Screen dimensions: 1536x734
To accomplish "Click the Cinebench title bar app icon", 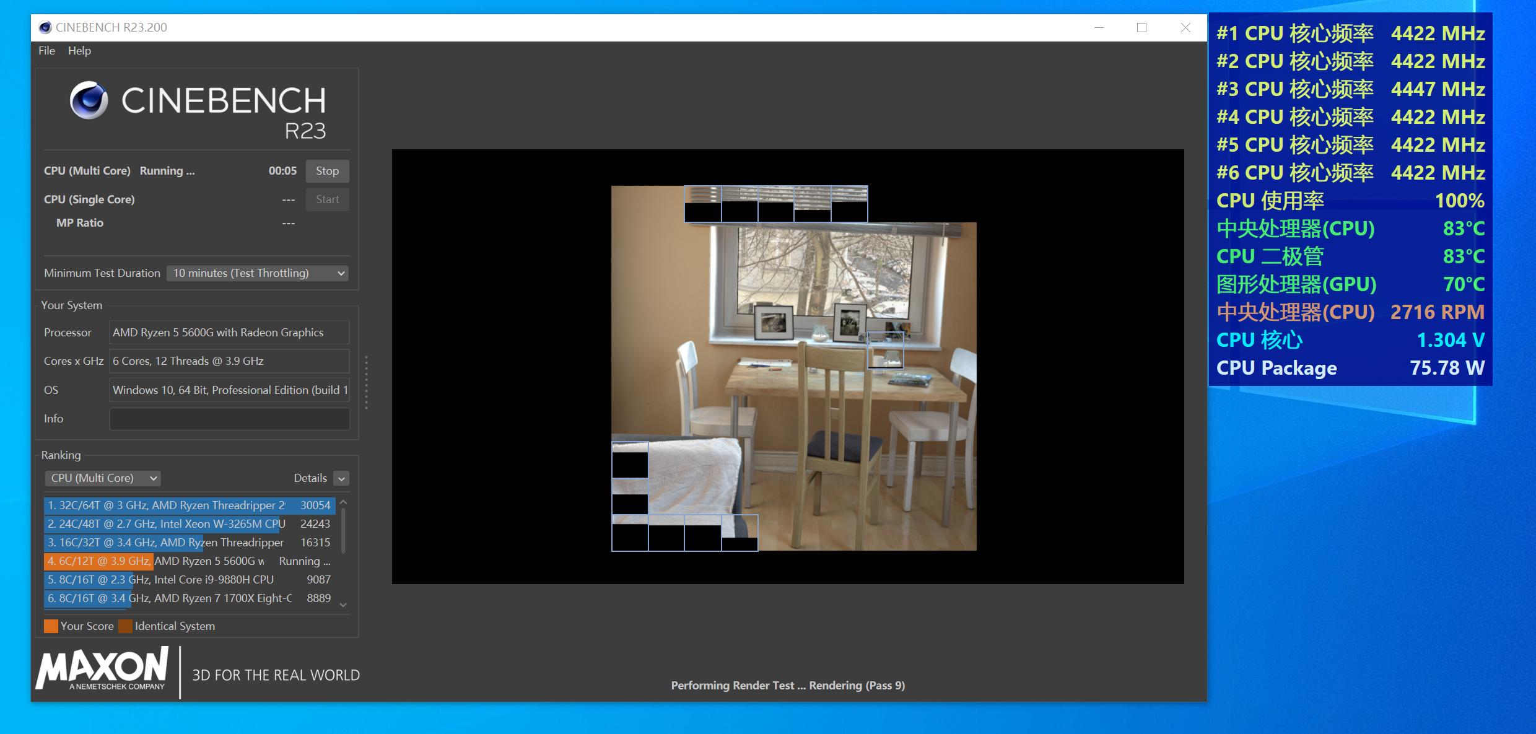I will click(x=45, y=27).
